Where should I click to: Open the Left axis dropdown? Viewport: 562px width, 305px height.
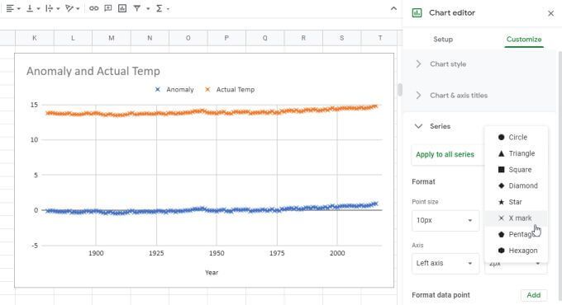[445, 263]
